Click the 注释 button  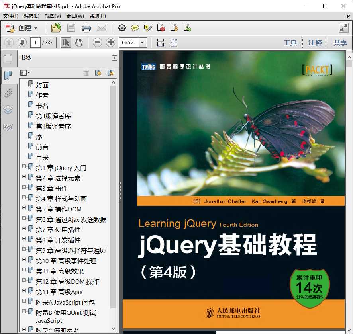(x=315, y=42)
